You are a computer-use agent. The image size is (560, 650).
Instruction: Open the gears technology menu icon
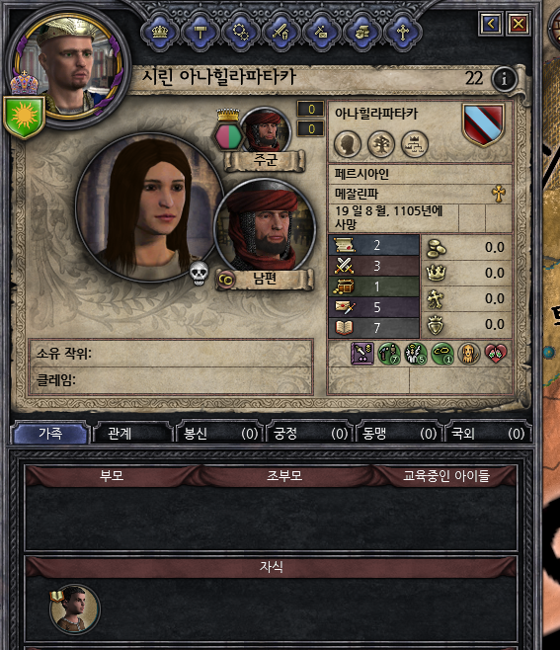point(240,32)
